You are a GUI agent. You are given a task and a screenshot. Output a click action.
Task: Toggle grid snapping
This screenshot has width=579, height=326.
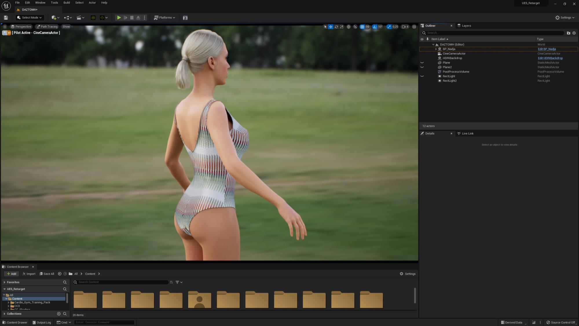click(362, 27)
